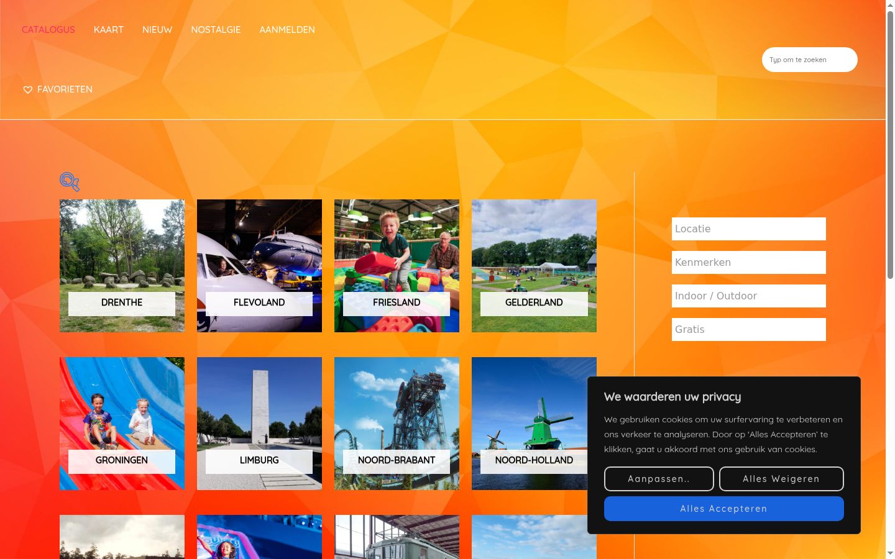
Task: Reject cookies with Alles Weigeren
Action: pos(781,479)
